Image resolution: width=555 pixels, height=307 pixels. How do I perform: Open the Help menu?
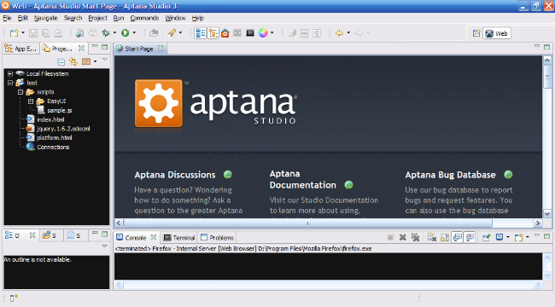[197, 18]
